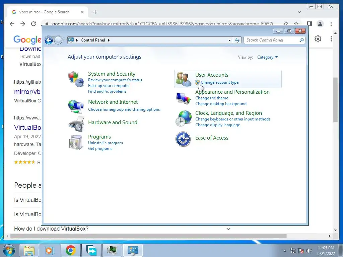343x257 pixels.
Task: Click Change desktop background
Action: click(221, 104)
